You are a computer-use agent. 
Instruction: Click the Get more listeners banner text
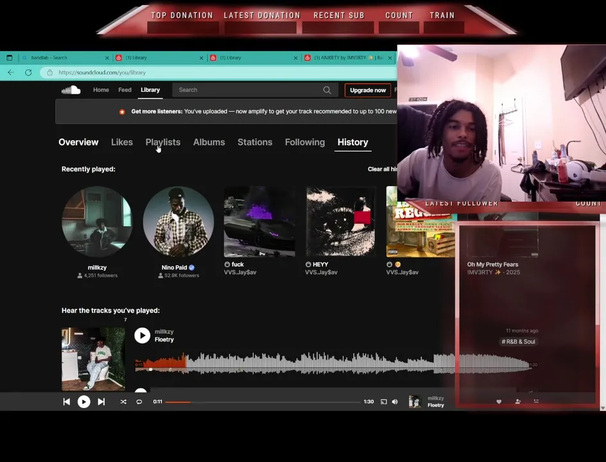(x=264, y=112)
